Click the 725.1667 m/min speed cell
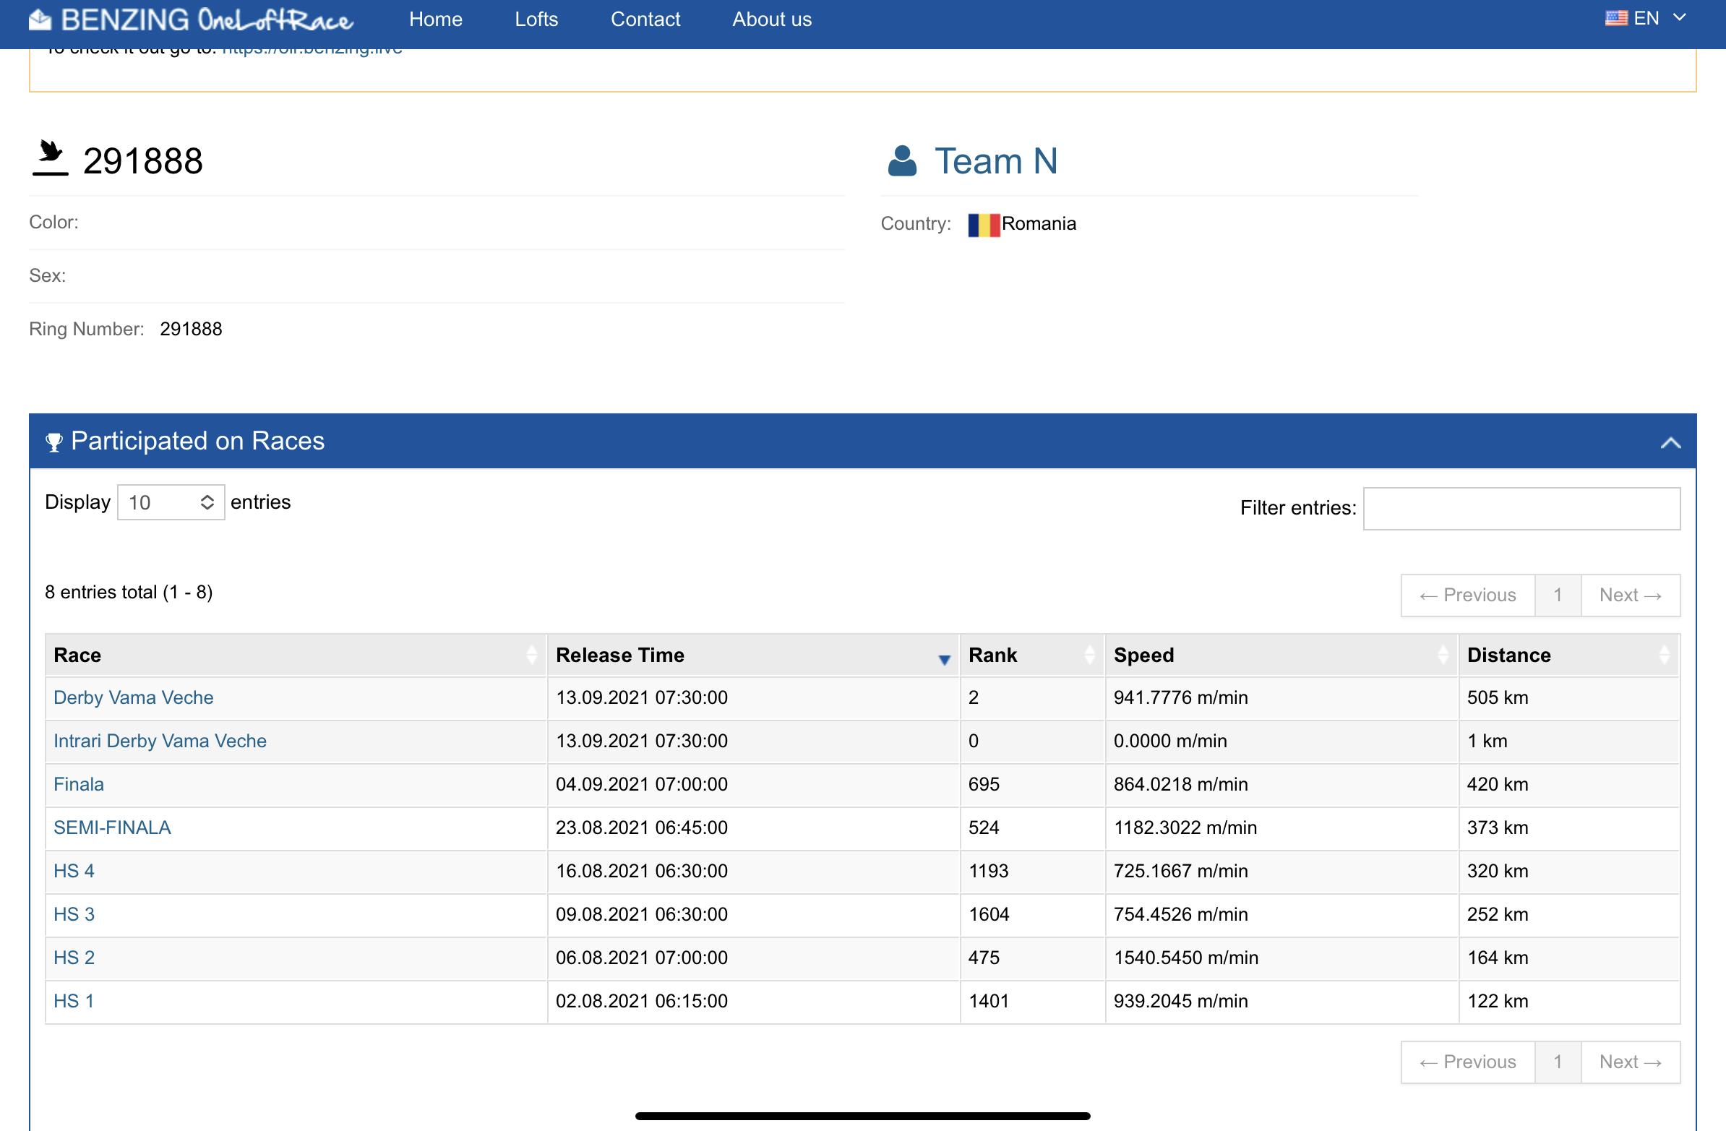Screen dimensions: 1726x1131 click(x=1281, y=872)
